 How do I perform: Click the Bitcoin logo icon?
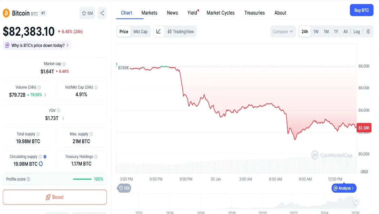[6, 13]
